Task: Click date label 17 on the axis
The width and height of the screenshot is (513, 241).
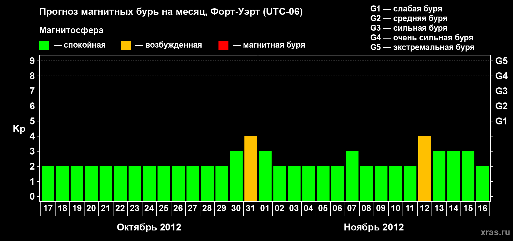Action: [x=48, y=208]
